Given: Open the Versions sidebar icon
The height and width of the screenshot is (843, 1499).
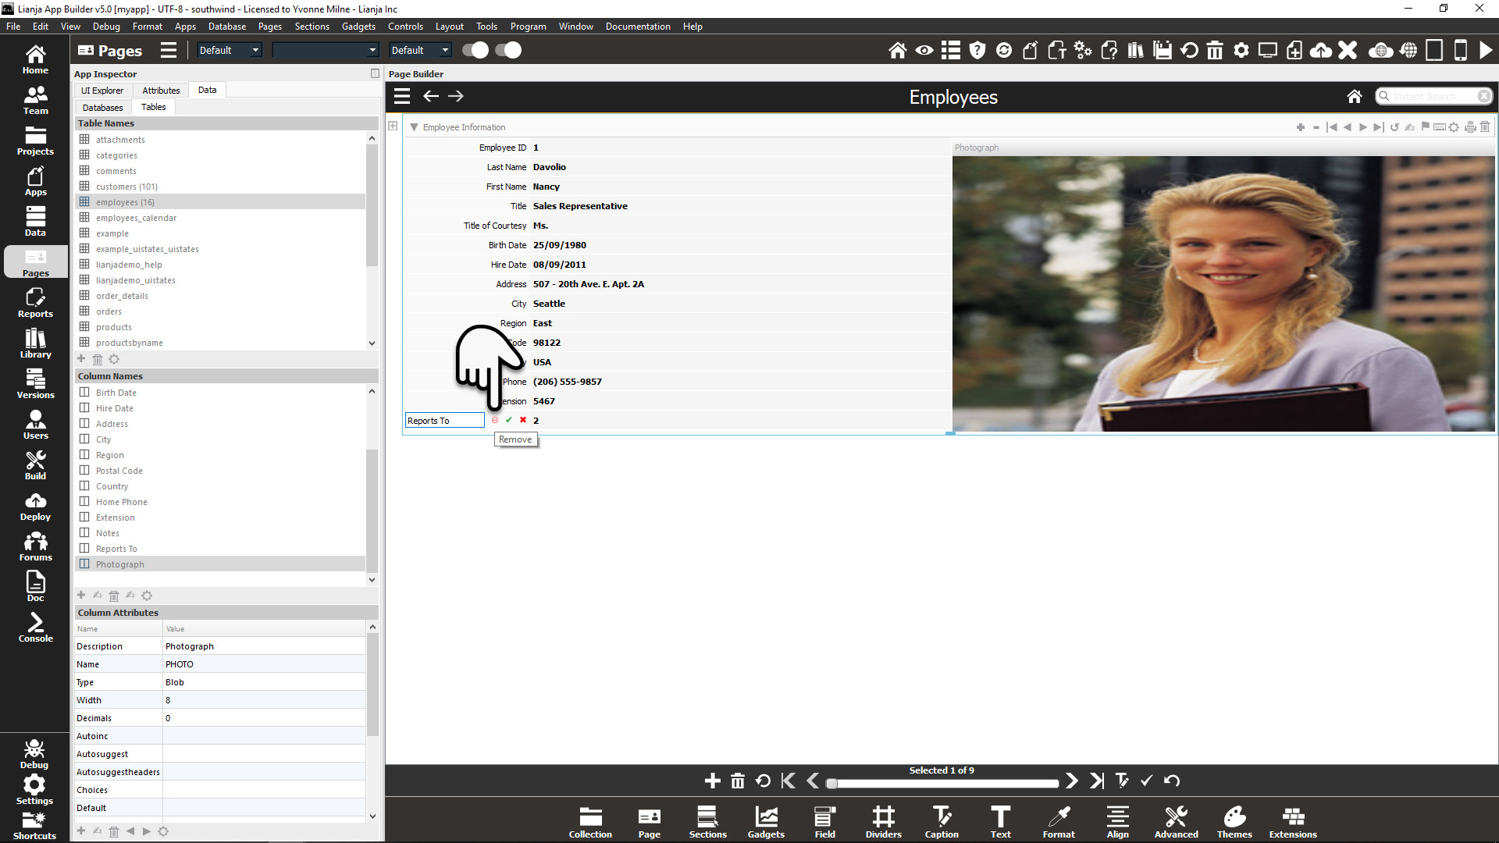Looking at the screenshot, I should [35, 384].
